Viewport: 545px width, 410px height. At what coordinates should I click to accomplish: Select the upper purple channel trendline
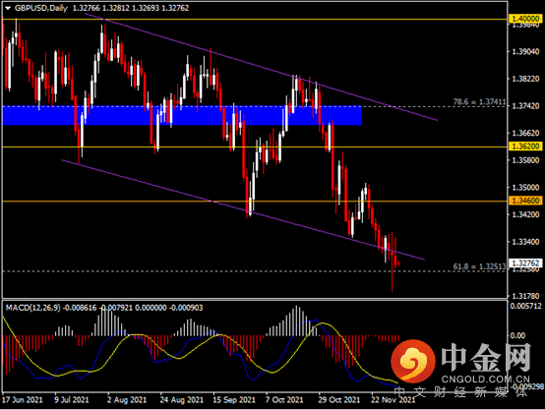pos(262,67)
